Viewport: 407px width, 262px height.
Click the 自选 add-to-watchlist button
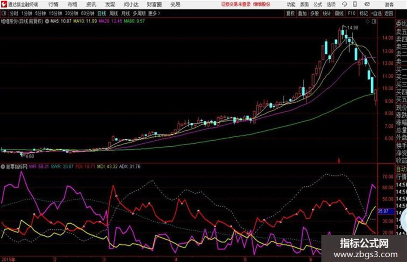[376, 13]
